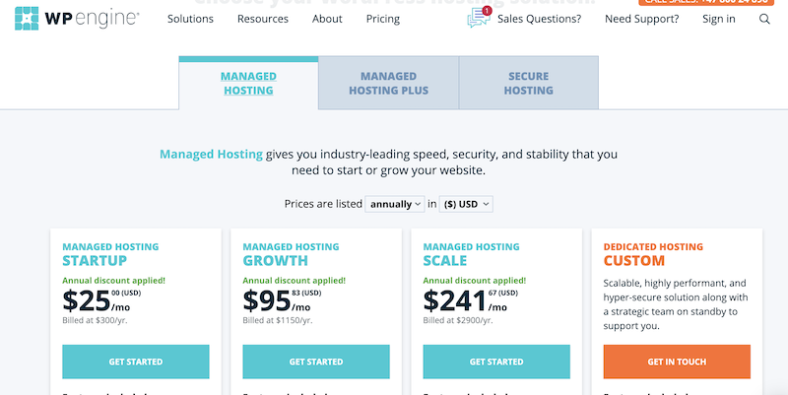788x395 pixels.
Task: Click the Sign in link
Action: click(x=719, y=19)
